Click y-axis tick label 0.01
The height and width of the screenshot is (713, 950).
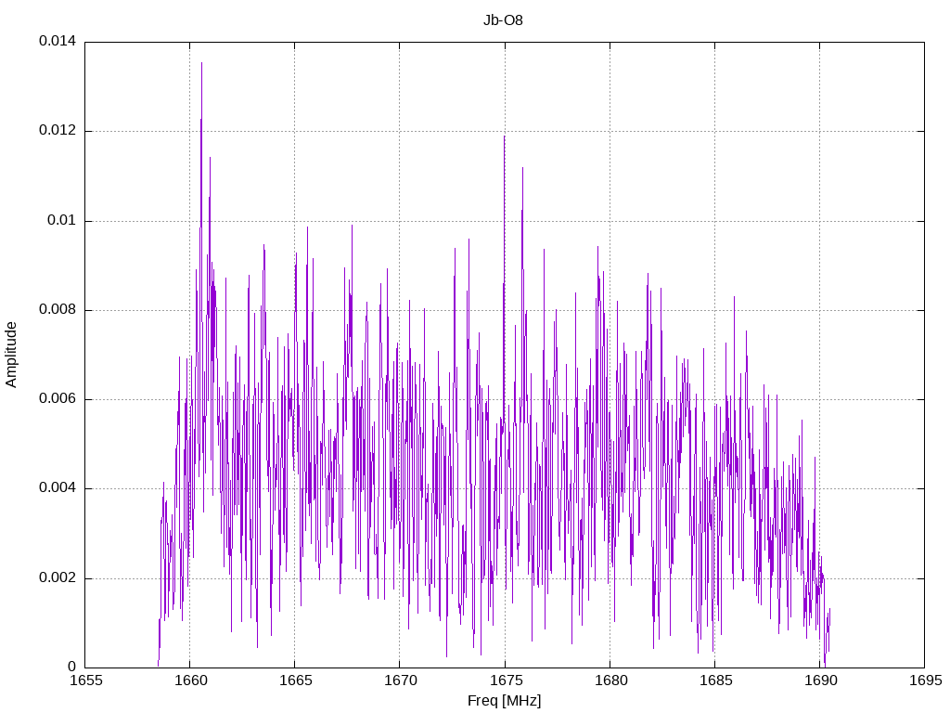pyautogui.click(x=62, y=220)
